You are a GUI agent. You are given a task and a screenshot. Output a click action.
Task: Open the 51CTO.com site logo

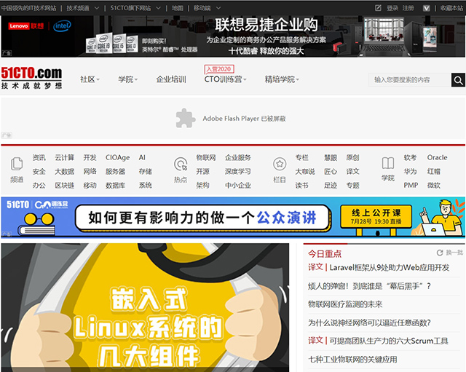coord(31,78)
